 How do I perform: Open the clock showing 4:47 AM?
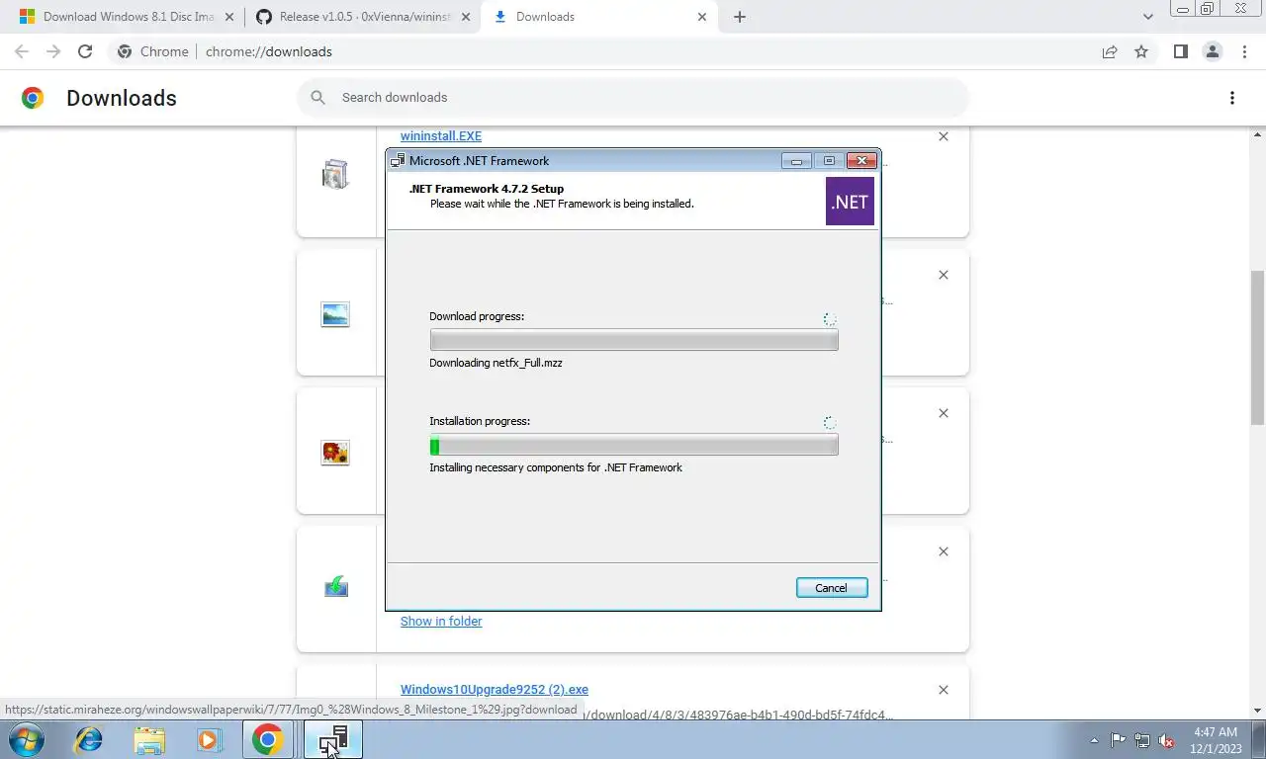click(x=1216, y=740)
